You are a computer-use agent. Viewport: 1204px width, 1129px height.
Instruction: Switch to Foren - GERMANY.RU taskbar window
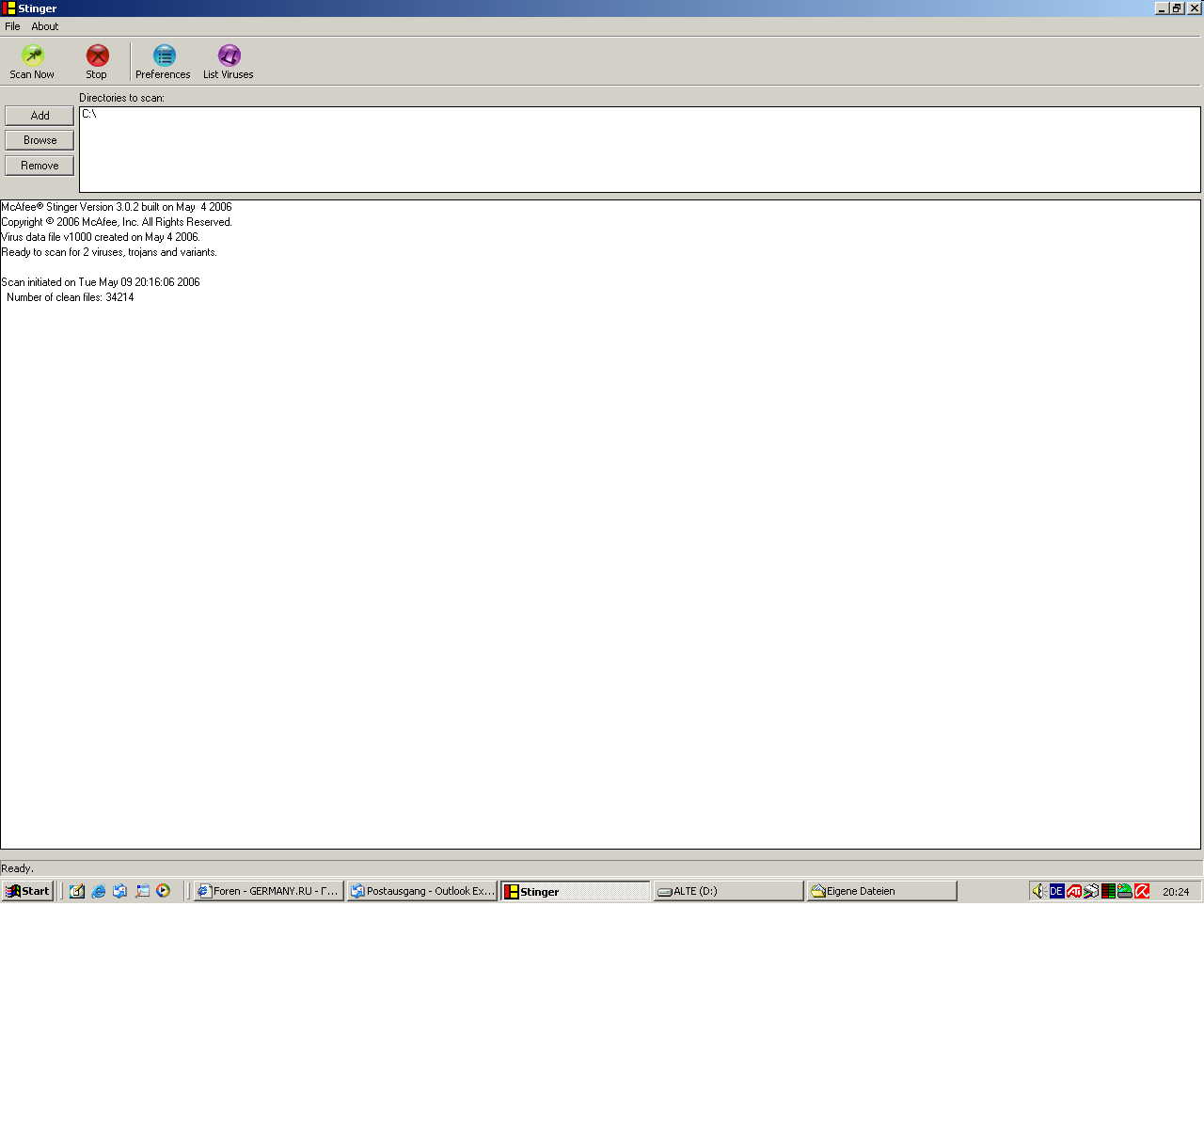click(x=269, y=891)
